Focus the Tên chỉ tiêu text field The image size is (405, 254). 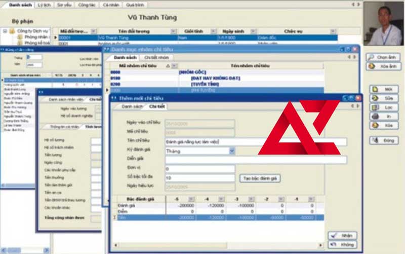tap(256, 142)
